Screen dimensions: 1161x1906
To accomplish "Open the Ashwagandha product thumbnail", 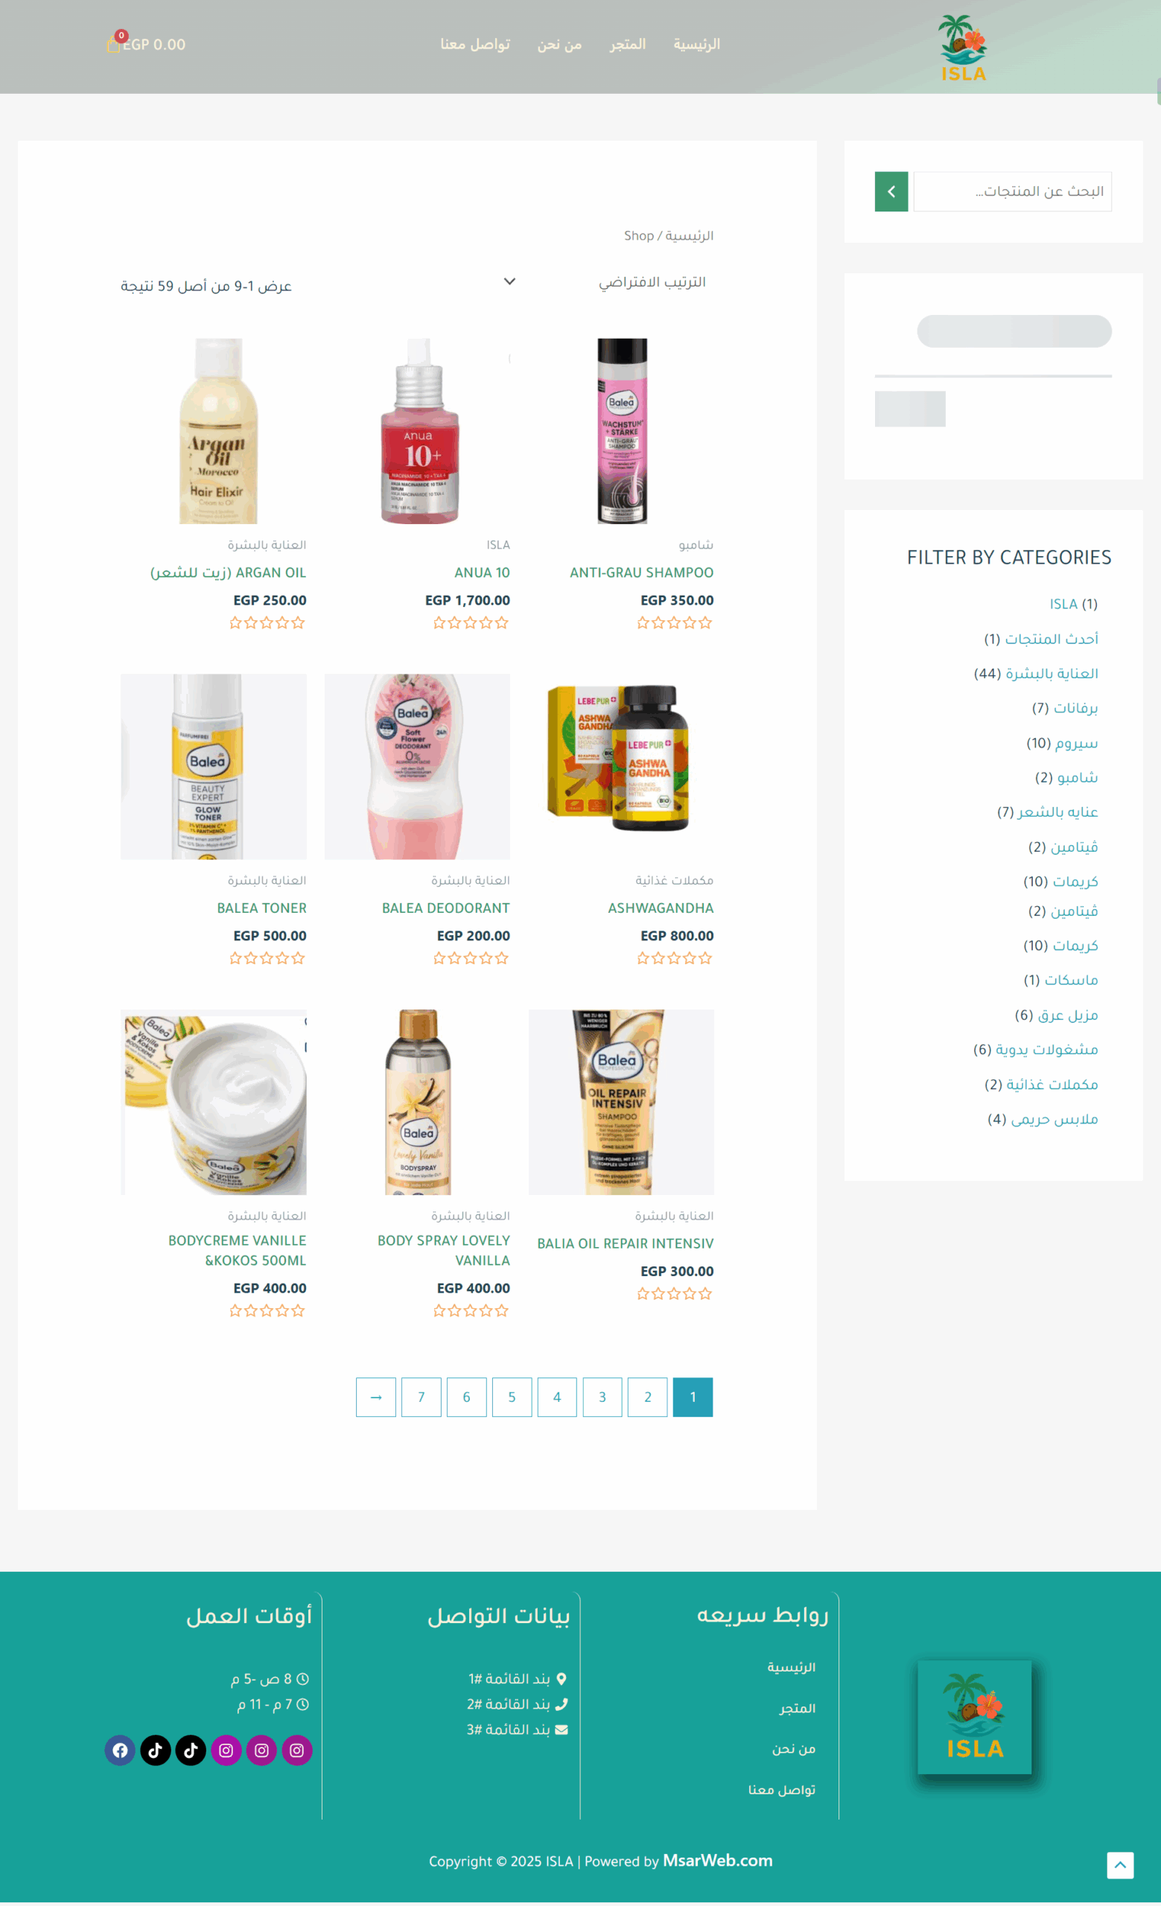I will [620, 766].
